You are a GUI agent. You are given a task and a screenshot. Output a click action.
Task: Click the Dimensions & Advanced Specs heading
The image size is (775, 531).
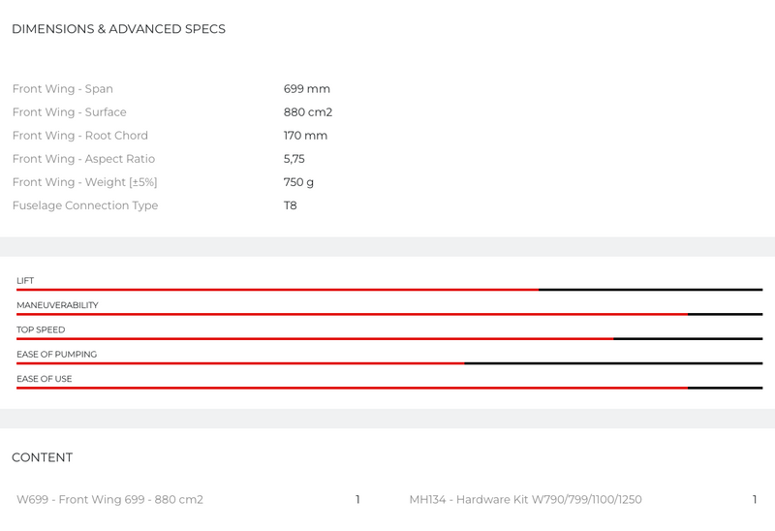coord(118,29)
